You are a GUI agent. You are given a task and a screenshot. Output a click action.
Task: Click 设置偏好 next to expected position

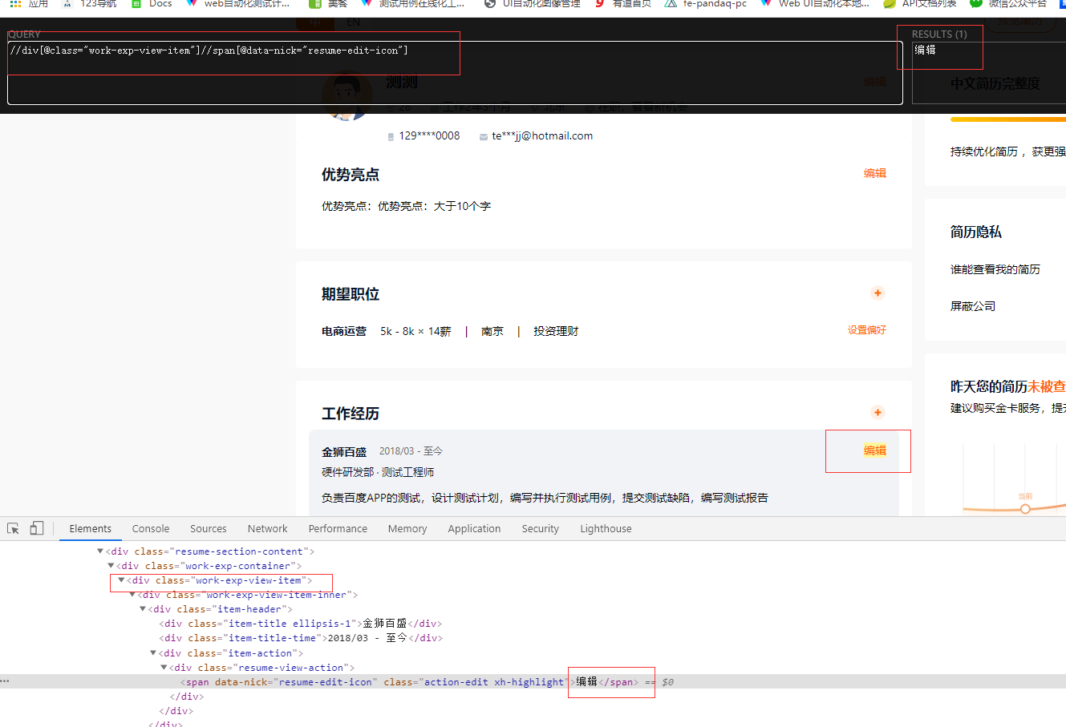pyautogui.click(x=866, y=330)
